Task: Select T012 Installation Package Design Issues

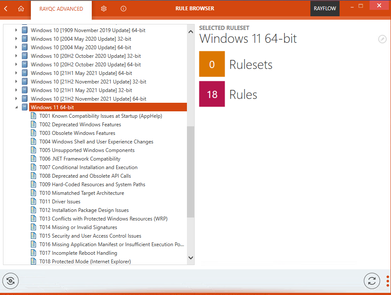Action: click(x=84, y=210)
